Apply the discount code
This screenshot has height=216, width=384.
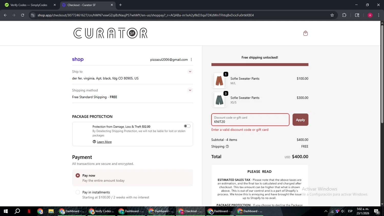coord(300,120)
